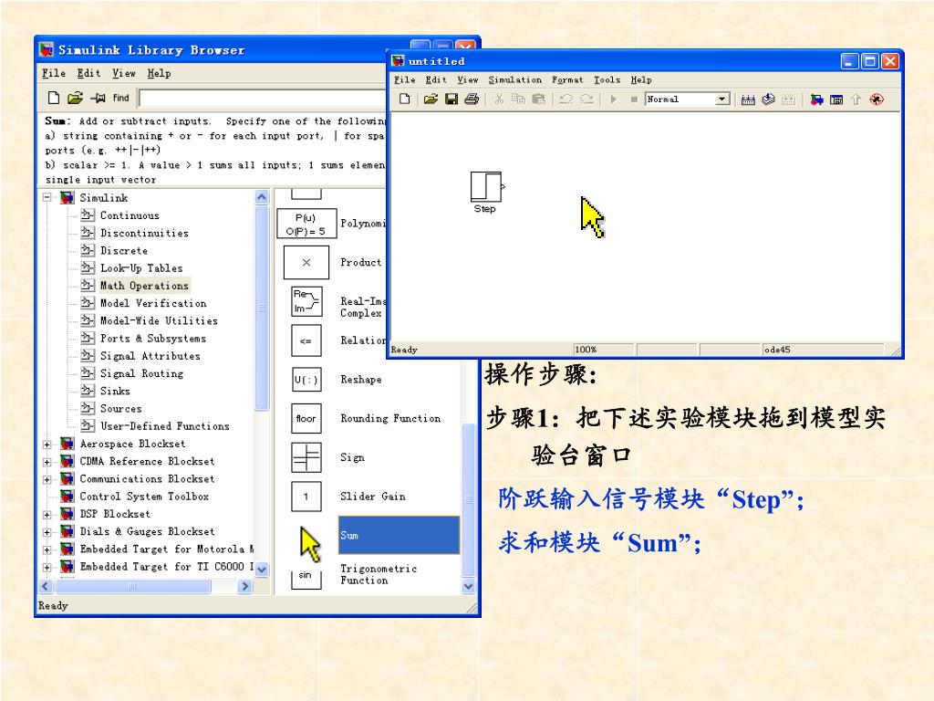Select Sources library in tree

click(121, 408)
